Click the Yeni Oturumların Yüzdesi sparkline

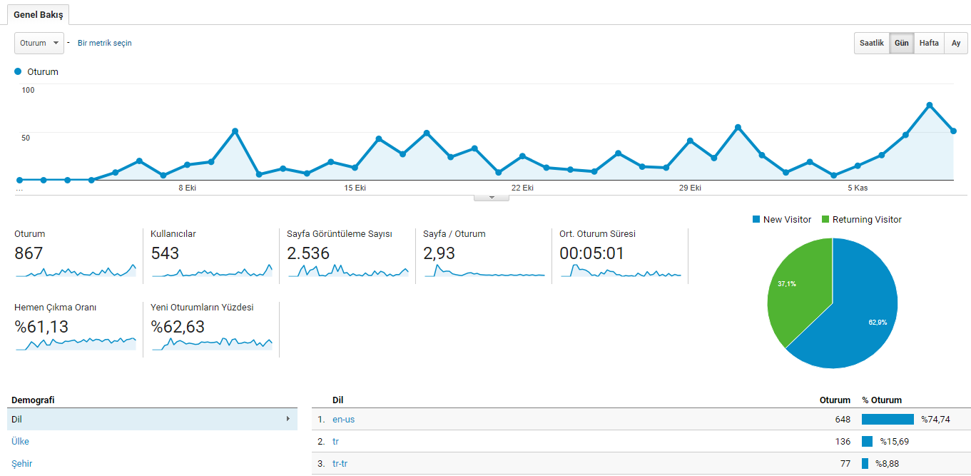click(212, 343)
